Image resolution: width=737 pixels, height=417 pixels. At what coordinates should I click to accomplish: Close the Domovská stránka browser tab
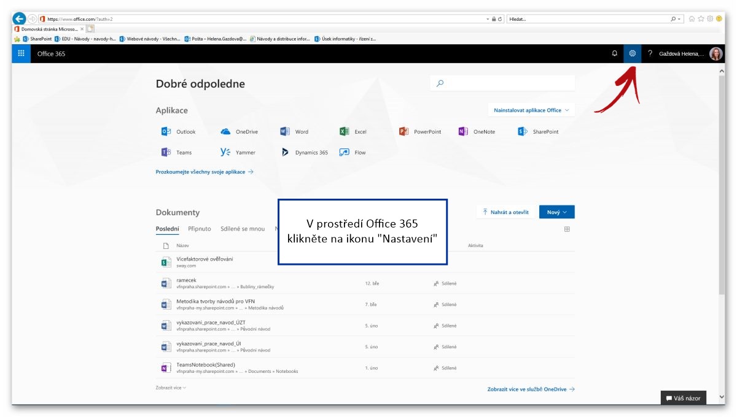tap(82, 29)
